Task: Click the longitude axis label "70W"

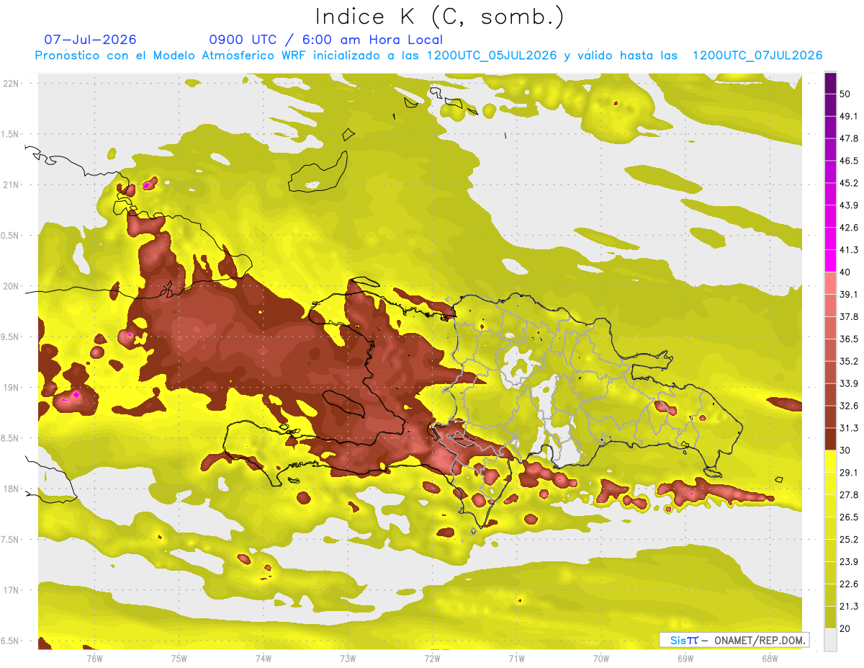Action: click(x=600, y=659)
